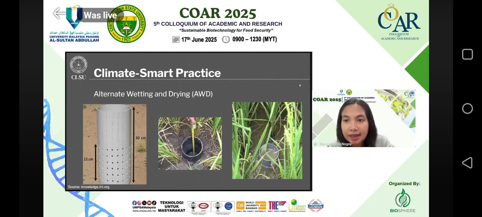This screenshot has width=482, height=217.
Task: Click the measuring tape in field tube photo
Action: pos(190,143)
